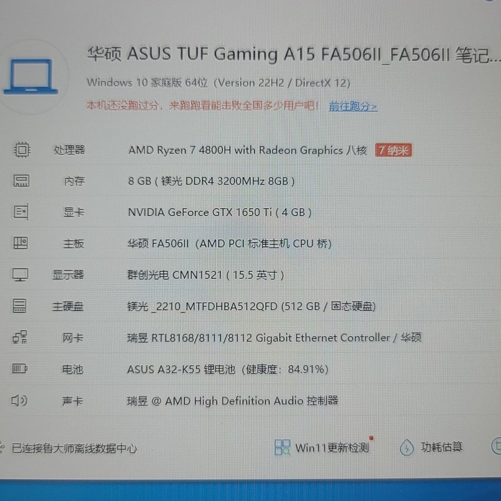Click the processor chip icon

pos(22,150)
